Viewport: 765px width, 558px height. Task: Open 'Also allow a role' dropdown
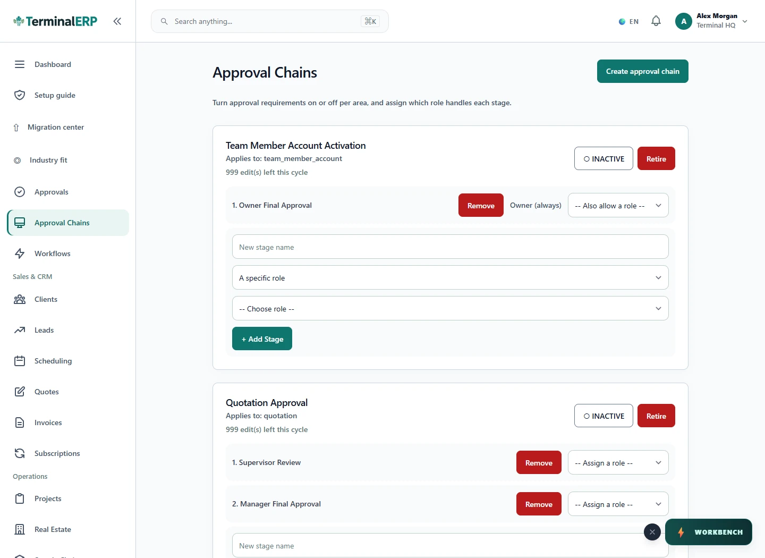click(618, 205)
